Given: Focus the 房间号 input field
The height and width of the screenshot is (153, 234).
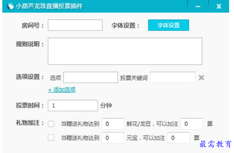Looking at the screenshot, I should coord(75,25).
